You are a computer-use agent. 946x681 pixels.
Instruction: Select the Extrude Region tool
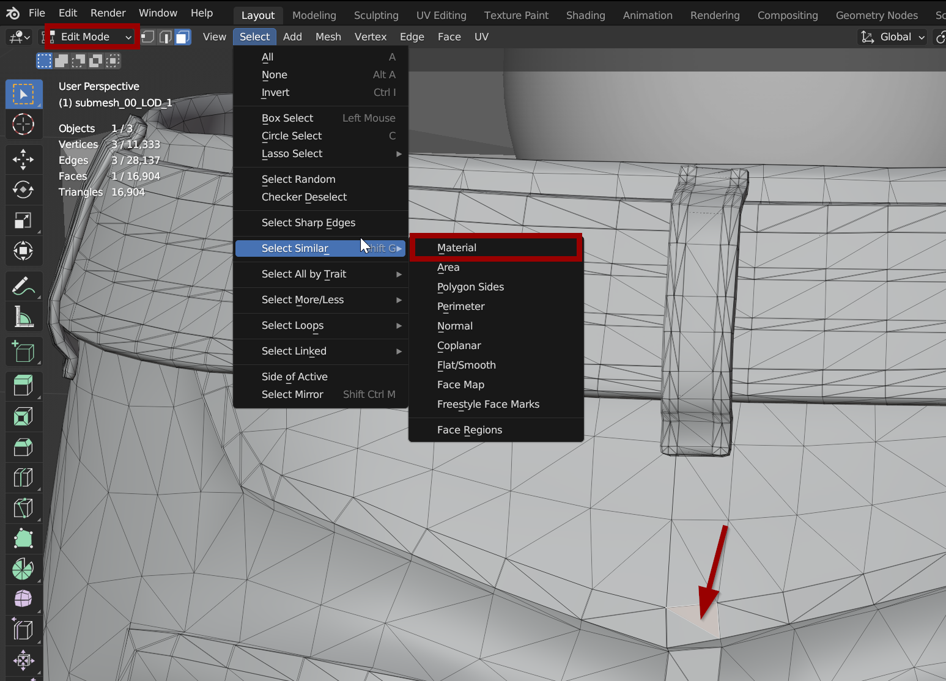point(23,386)
